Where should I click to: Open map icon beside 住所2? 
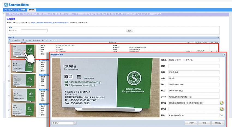(222, 109)
